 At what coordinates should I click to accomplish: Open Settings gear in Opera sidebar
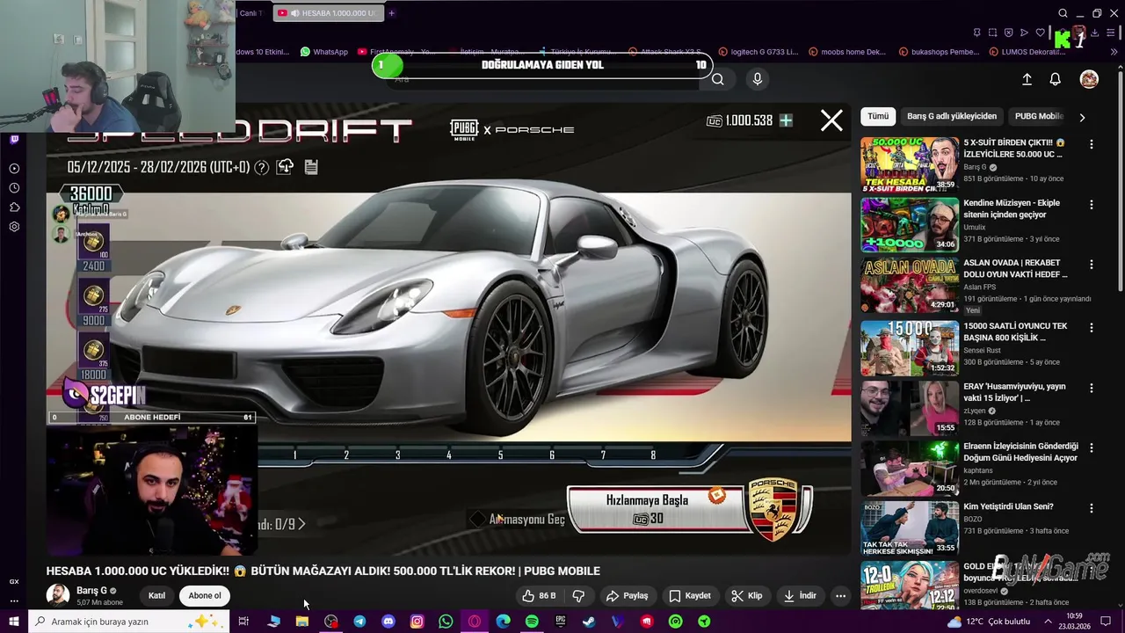click(14, 226)
